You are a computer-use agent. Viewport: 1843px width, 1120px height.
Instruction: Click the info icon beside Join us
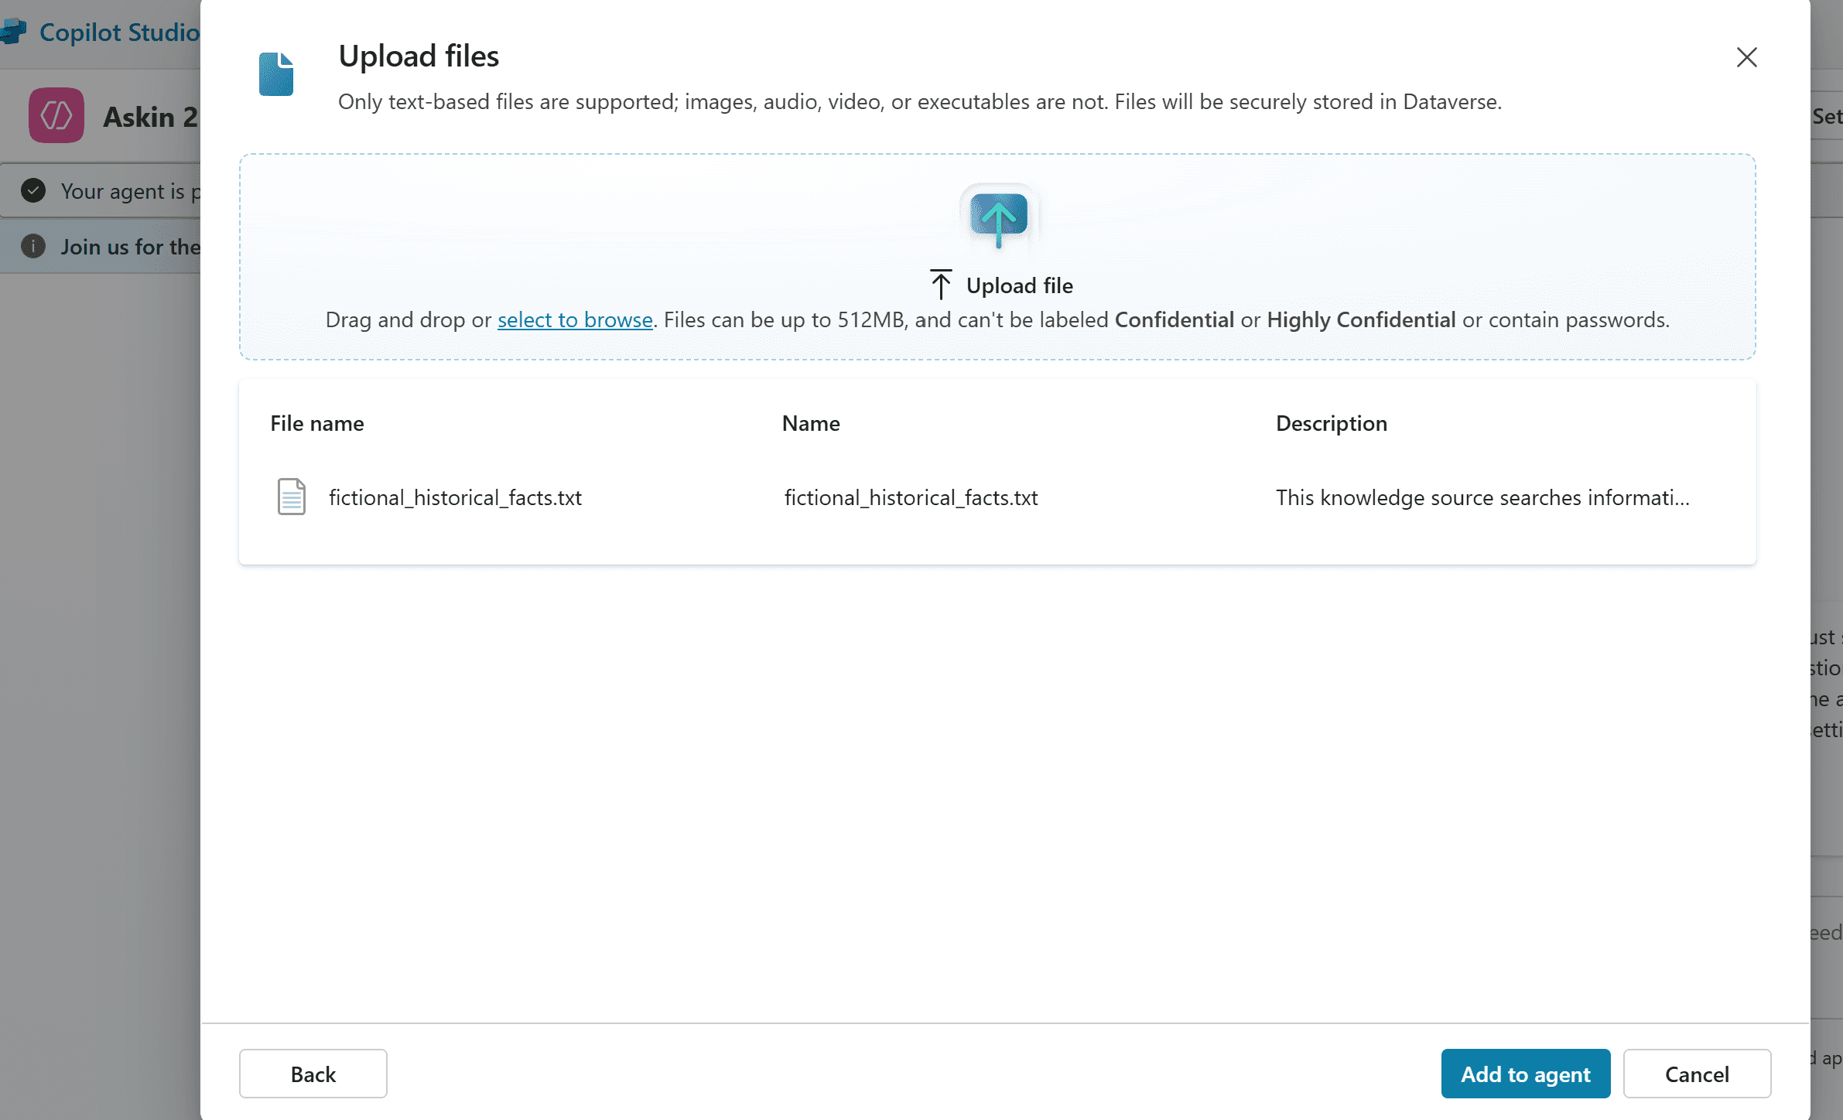click(33, 246)
